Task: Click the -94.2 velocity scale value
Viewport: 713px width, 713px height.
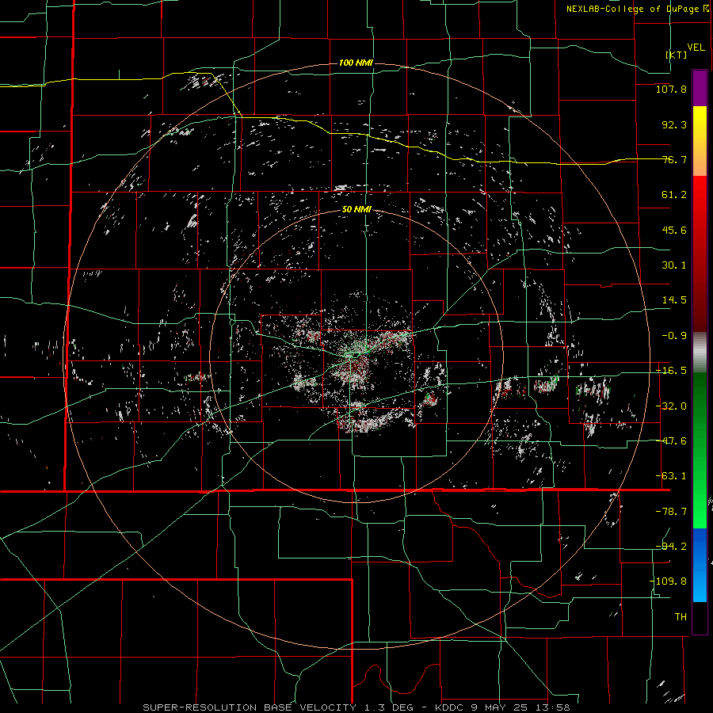Action: click(671, 547)
